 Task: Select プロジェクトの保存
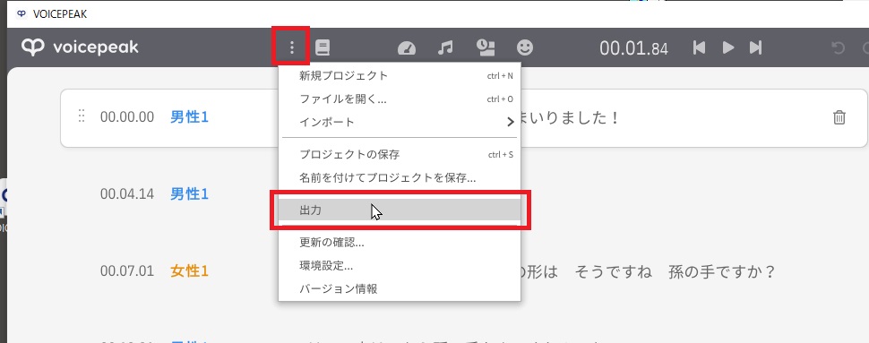pos(399,154)
